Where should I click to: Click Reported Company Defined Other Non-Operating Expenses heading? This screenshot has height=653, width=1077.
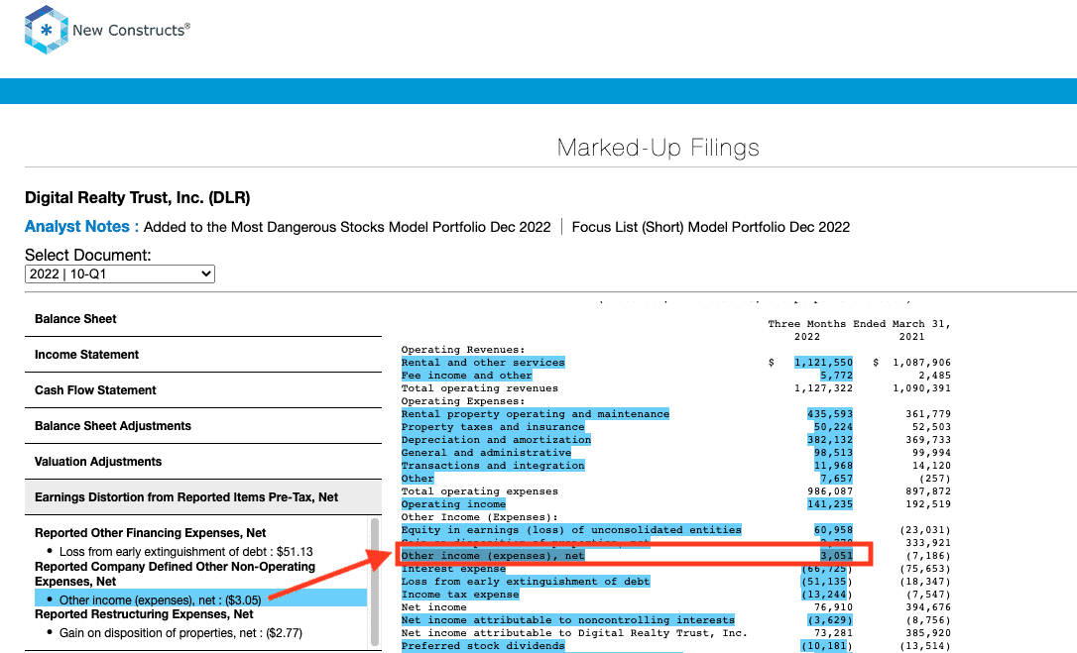176,574
